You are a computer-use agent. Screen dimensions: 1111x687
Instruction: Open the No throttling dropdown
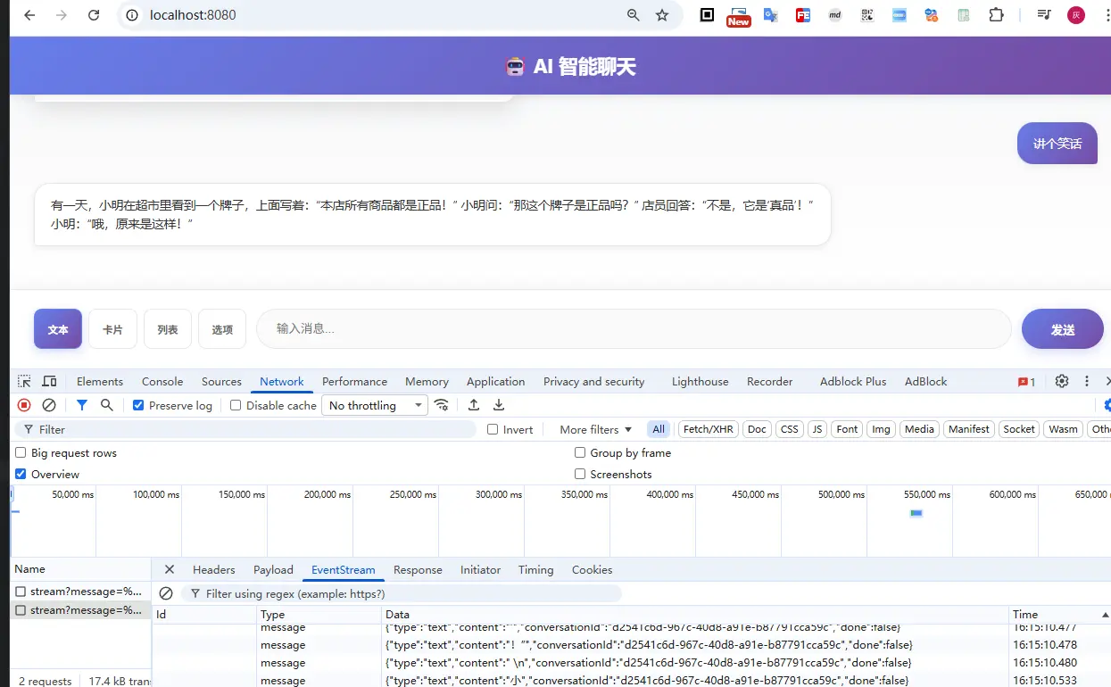[x=374, y=404]
